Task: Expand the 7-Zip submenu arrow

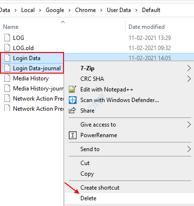Action: coord(189,68)
